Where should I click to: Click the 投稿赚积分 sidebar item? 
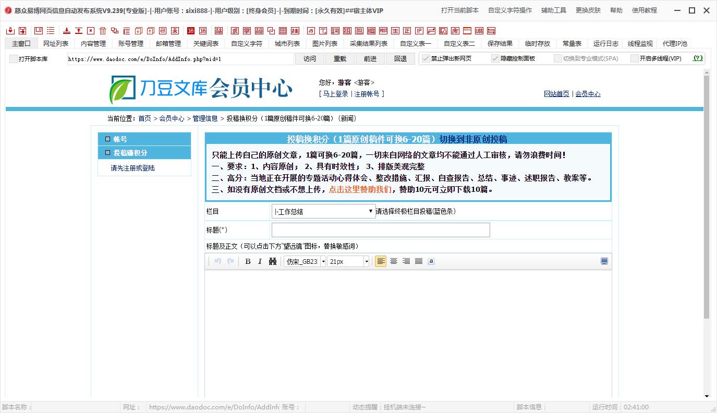click(x=144, y=153)
